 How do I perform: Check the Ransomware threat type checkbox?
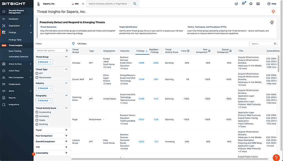click(37, 78)
